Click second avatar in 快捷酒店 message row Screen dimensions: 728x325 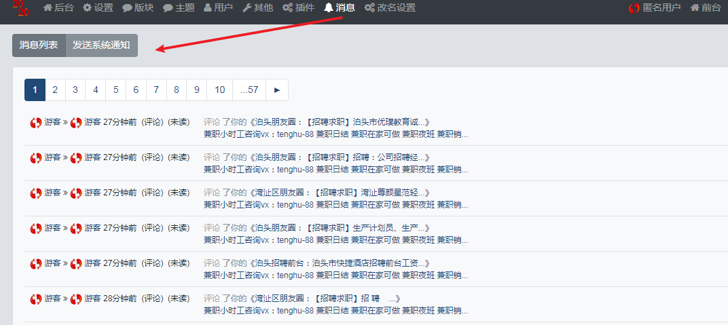pyautogui.click(x=76, y=263)
